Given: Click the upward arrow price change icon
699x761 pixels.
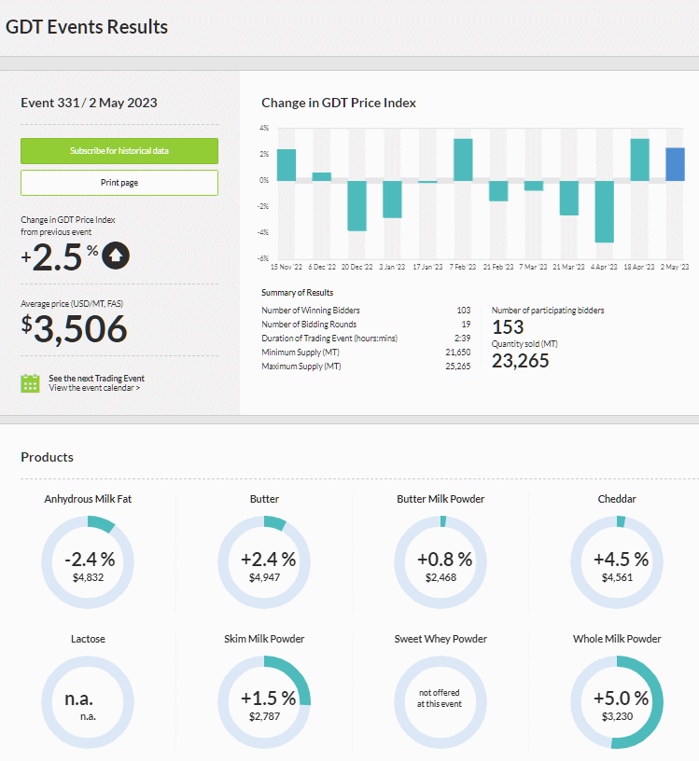Looking at the screenshot, I should [x=116, y=256].
